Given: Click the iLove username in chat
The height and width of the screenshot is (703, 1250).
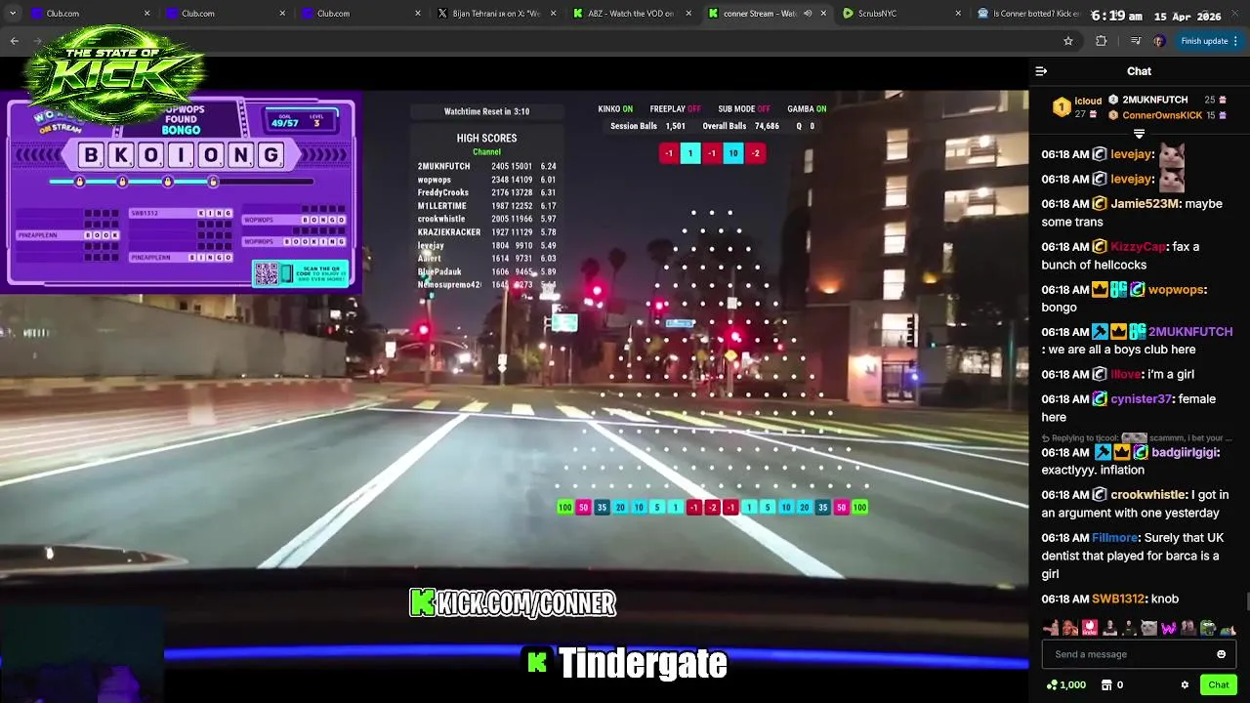Looking at the screenshot, I should (1125, 375).
